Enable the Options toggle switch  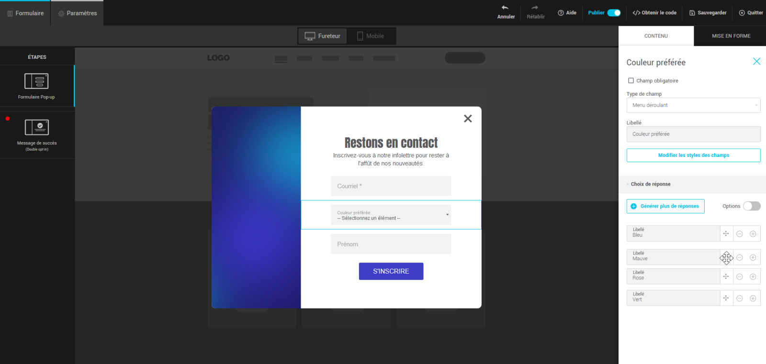(751, 206)
